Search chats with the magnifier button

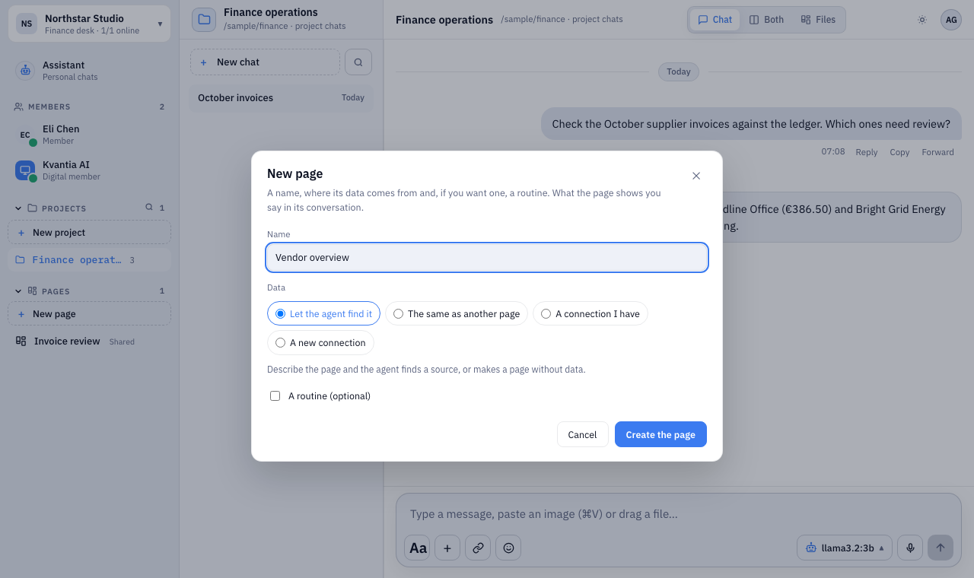pos(358,62)
